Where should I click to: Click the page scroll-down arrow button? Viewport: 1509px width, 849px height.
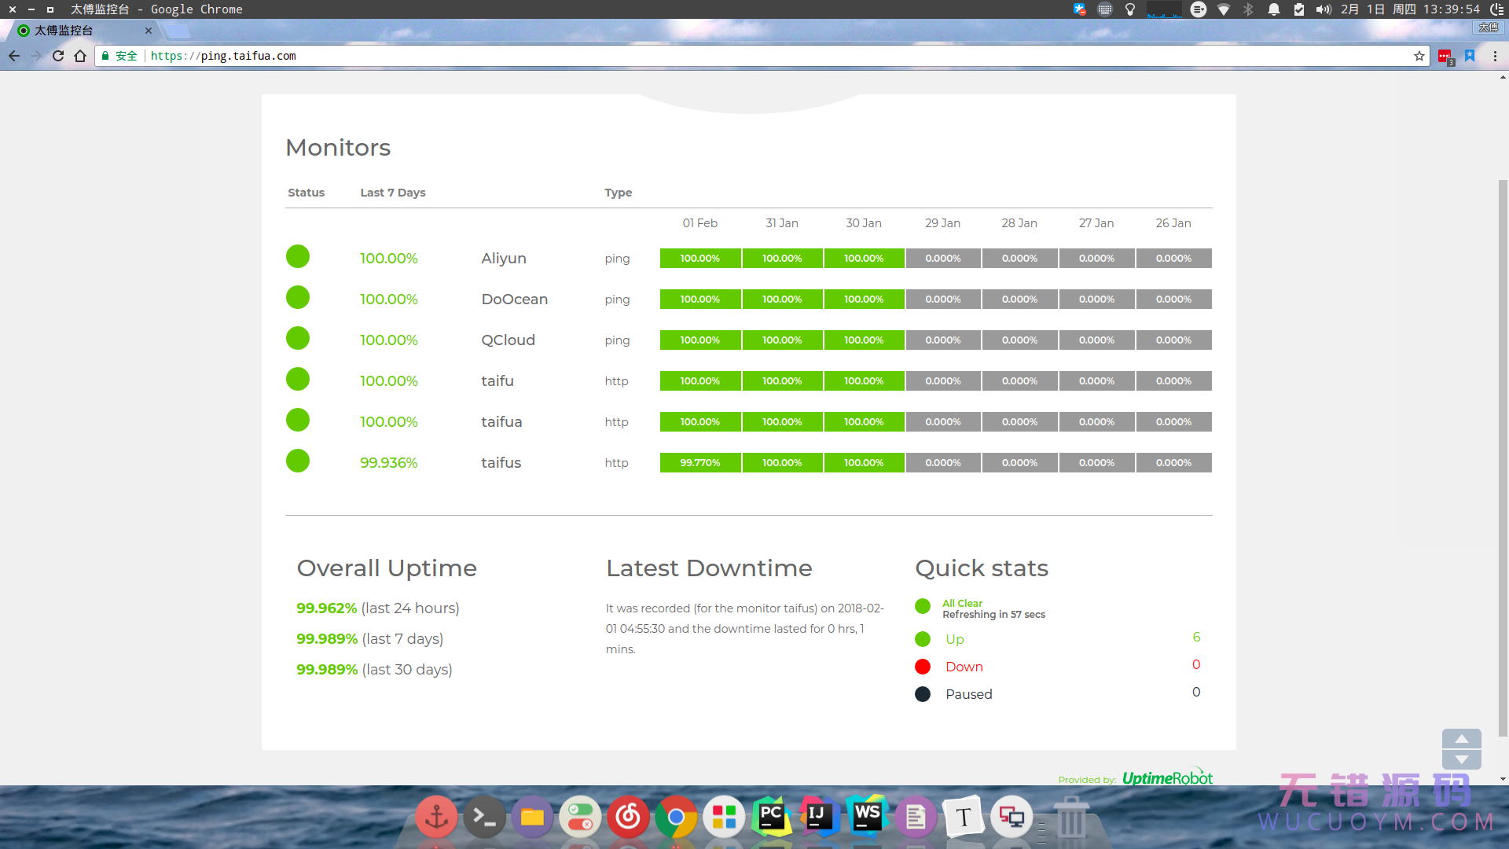point(1461,759)
